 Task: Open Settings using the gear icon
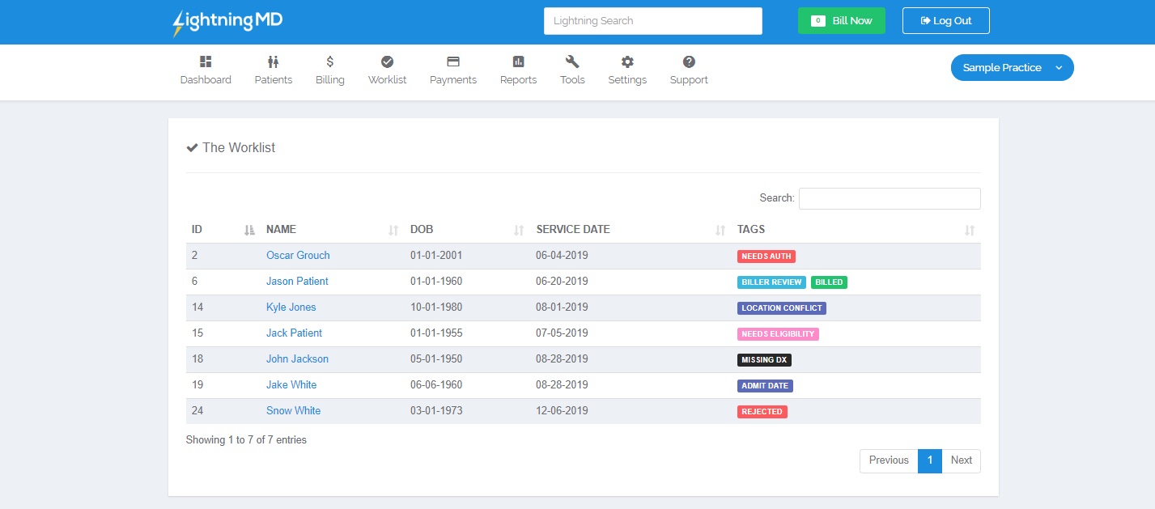(627, 60)
